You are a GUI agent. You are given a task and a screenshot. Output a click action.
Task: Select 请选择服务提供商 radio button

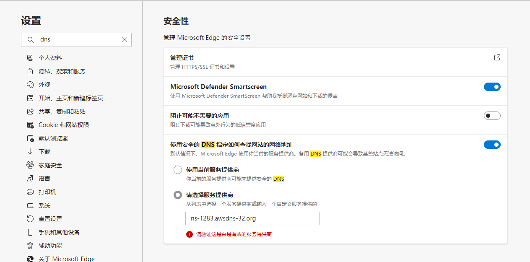coord(178,195)
